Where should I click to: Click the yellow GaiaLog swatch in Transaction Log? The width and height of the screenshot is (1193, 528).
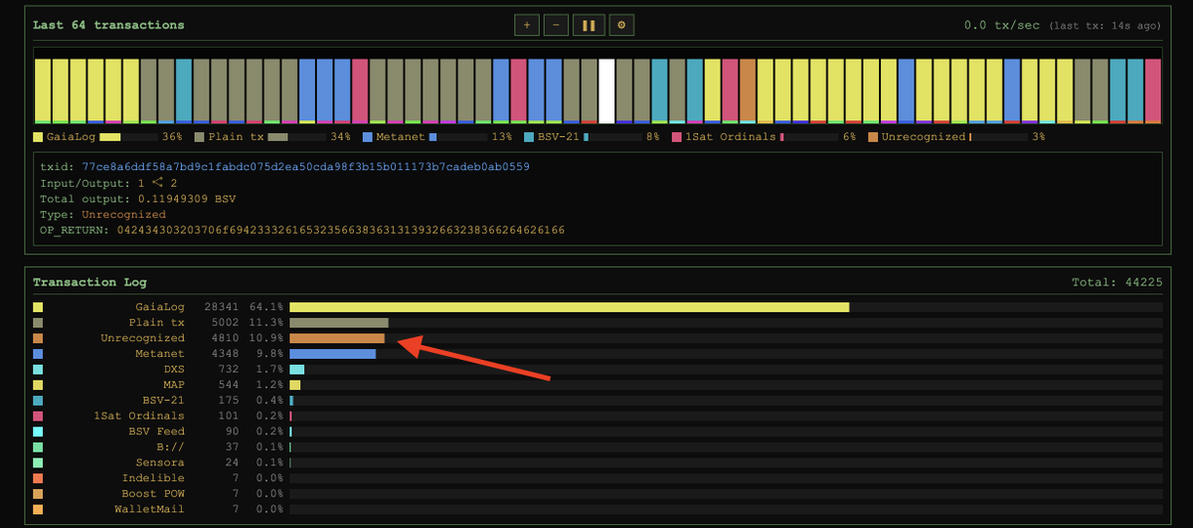click(38, 308)
